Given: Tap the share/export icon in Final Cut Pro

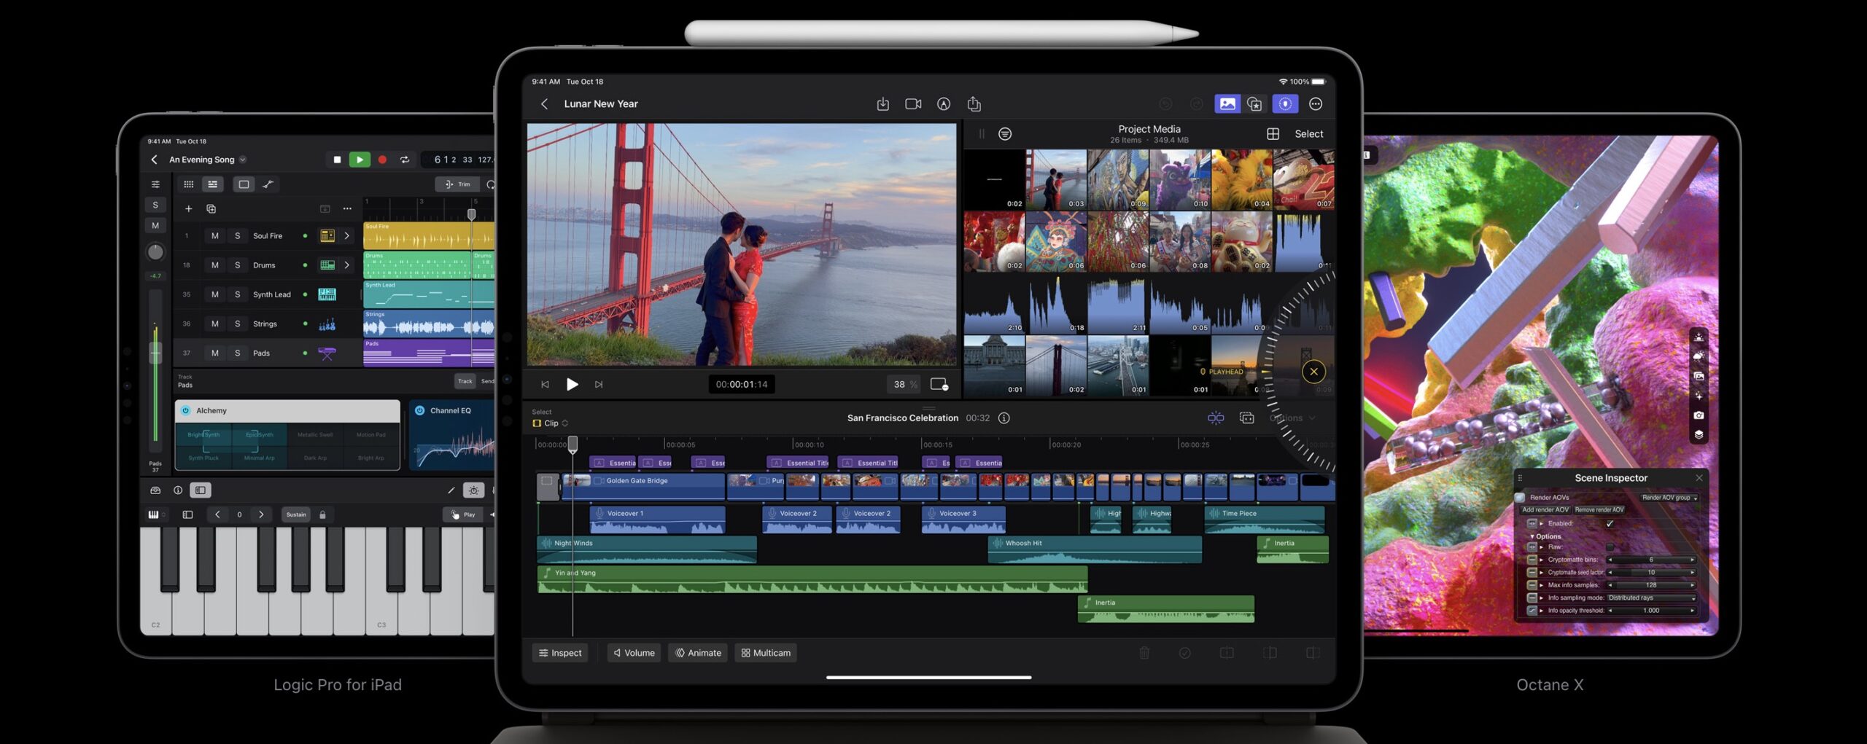Looking at the screenshot, I should pyautogui.click(x=974, y=104).
